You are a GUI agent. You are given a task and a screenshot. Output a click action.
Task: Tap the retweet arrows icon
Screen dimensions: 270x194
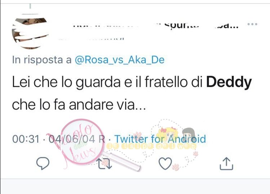point(105,163)
